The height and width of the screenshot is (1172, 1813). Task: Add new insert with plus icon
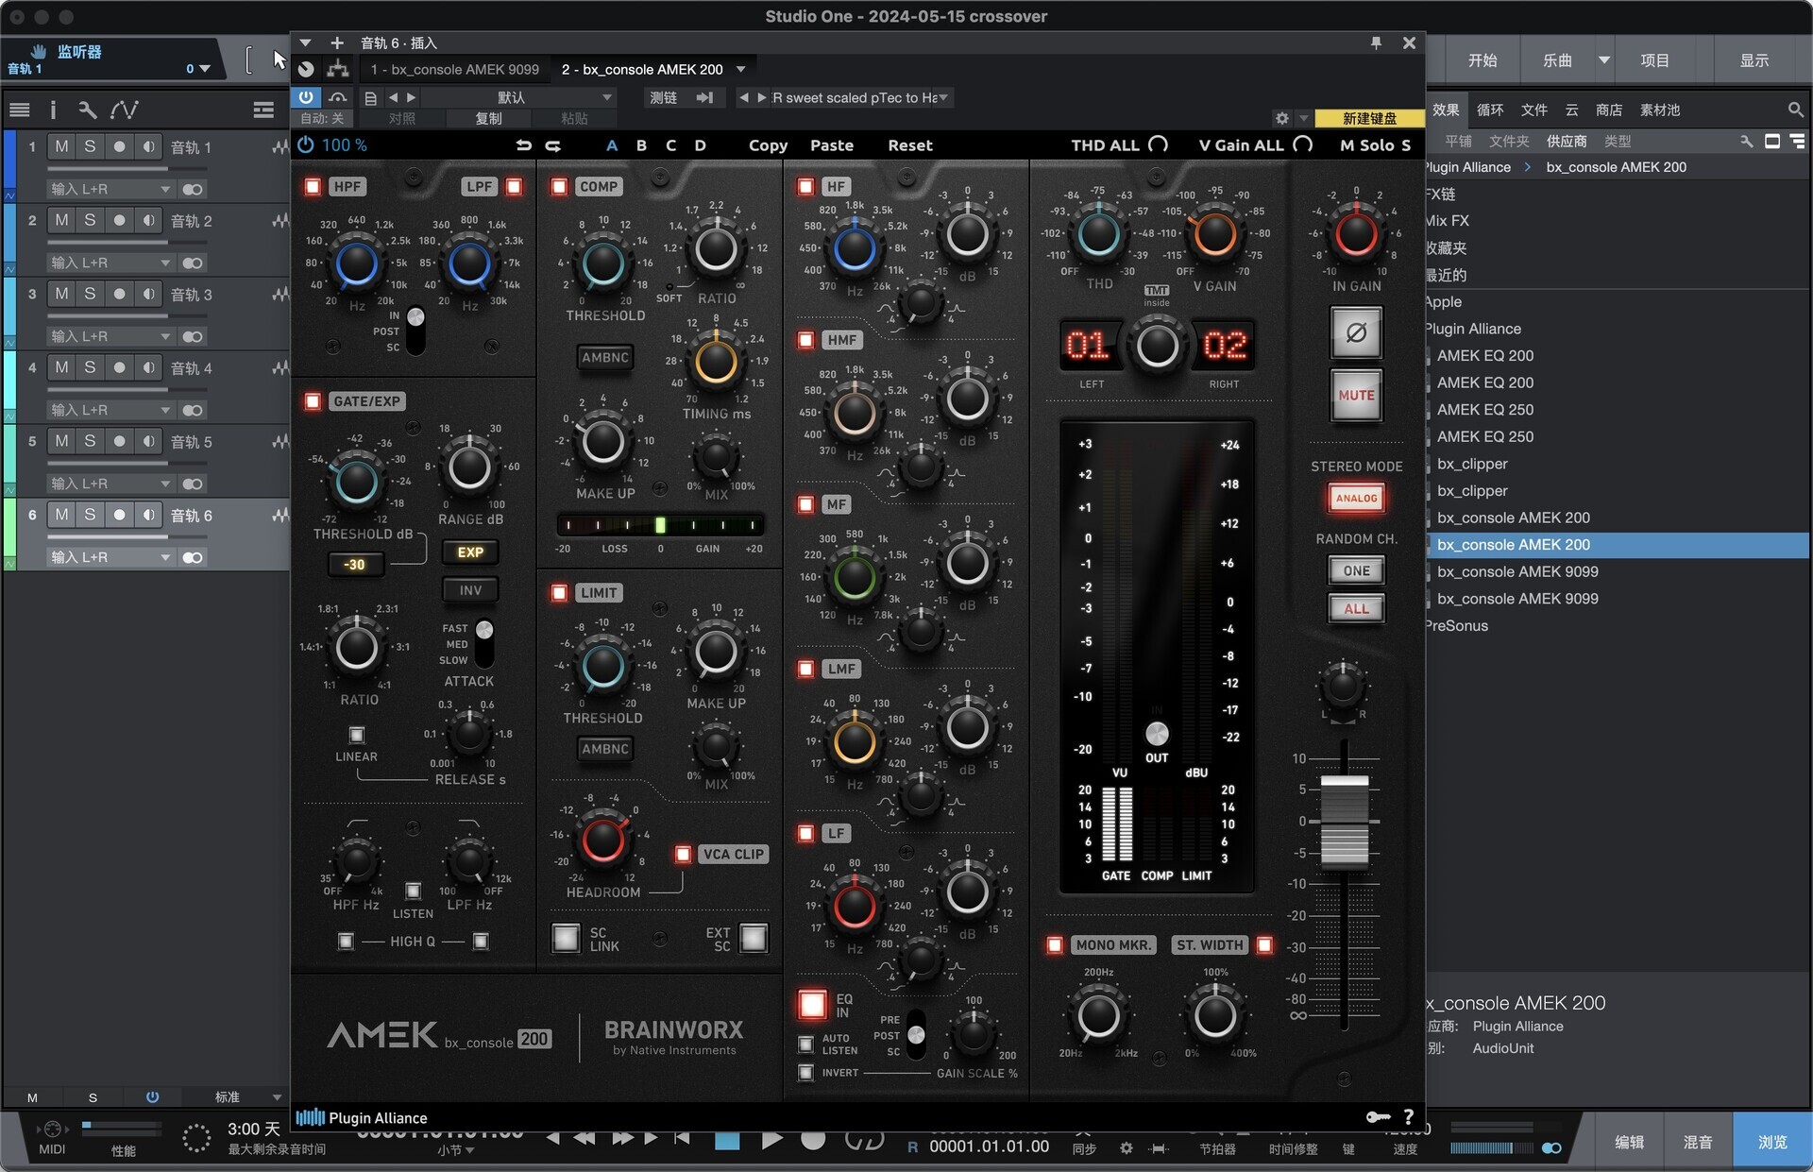337,42
